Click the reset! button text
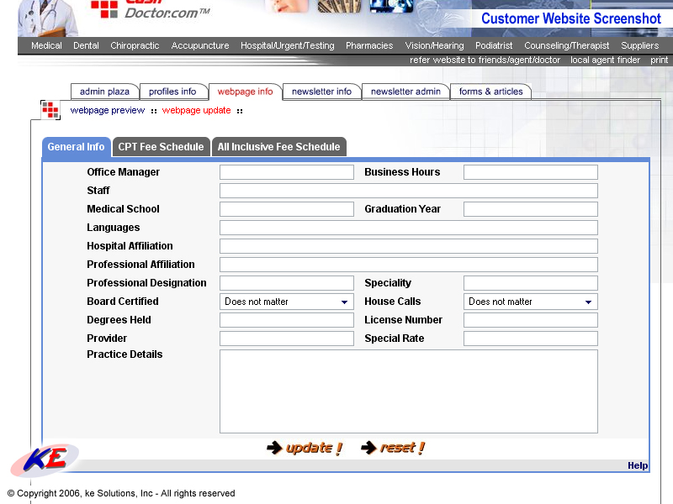The image size is (673, 504). coord(402,448)
